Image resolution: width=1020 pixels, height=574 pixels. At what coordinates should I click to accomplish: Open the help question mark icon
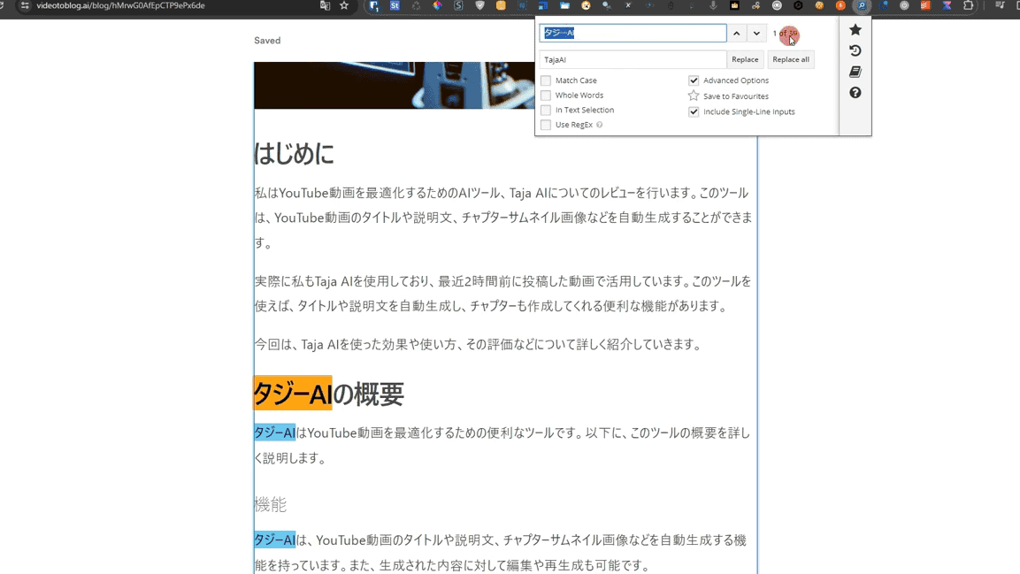(855, 93)
